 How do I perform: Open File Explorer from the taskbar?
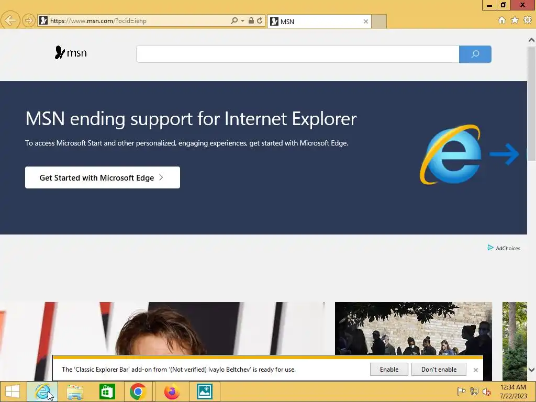pyautogui.click(x=74, y=392)
